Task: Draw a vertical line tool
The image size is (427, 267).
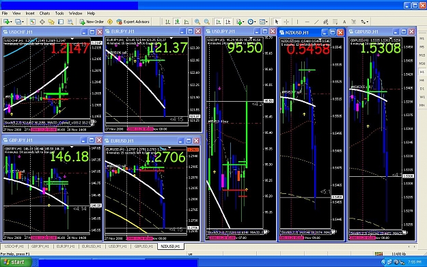Action: pos(297,22)
